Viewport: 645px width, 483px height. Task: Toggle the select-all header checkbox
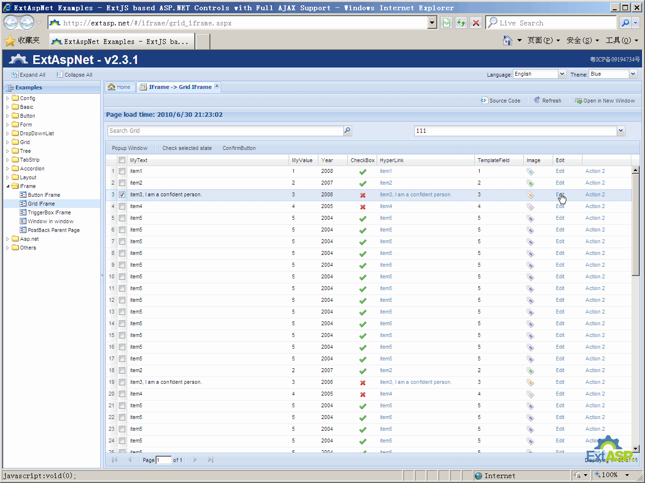click(122, 160)
